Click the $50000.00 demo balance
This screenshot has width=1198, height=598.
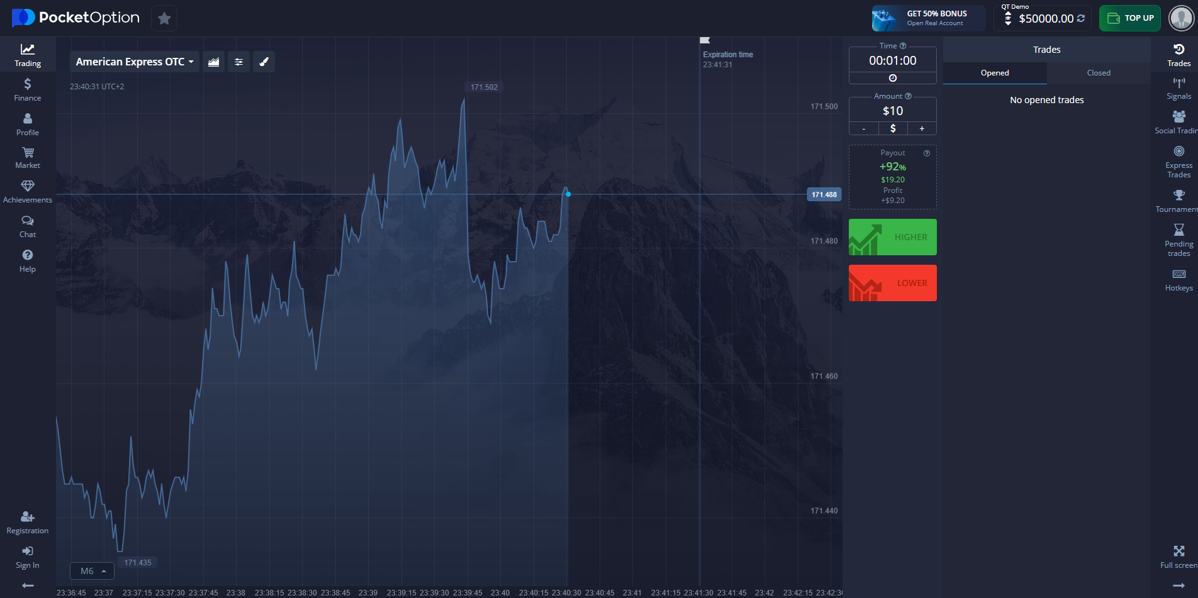coord(1046,19)
